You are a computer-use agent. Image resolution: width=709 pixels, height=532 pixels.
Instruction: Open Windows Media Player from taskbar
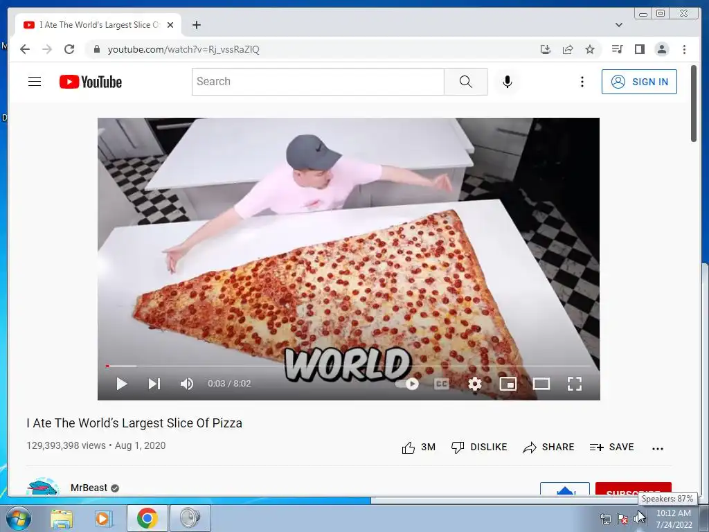[x=103, y=518]
